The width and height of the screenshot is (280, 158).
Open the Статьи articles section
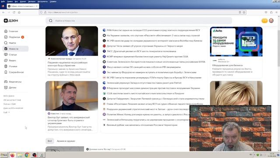[10, 54]
